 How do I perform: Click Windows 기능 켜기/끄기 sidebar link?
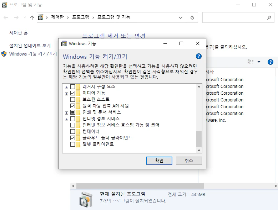click(x=33, y=54)
